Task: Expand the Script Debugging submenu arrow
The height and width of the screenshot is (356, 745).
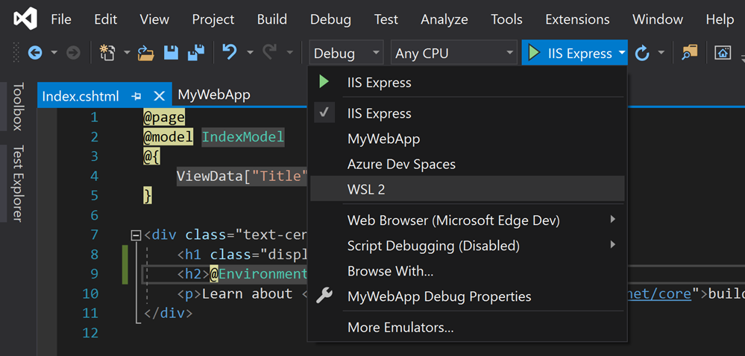Action: point(613,245)
